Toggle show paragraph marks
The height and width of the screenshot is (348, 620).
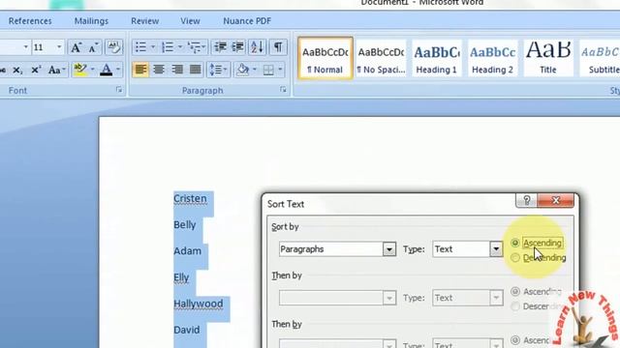(x=278, y=47)
